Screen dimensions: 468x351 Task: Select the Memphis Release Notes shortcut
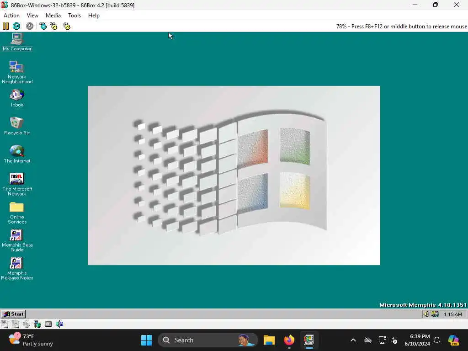pos(17,269)
